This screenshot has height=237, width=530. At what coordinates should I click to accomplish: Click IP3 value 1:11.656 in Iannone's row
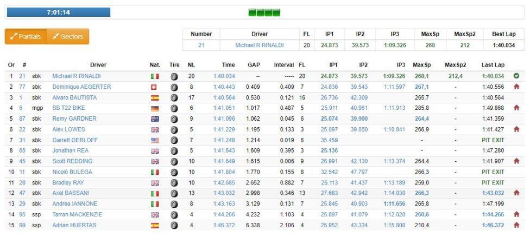coord(394,203)
